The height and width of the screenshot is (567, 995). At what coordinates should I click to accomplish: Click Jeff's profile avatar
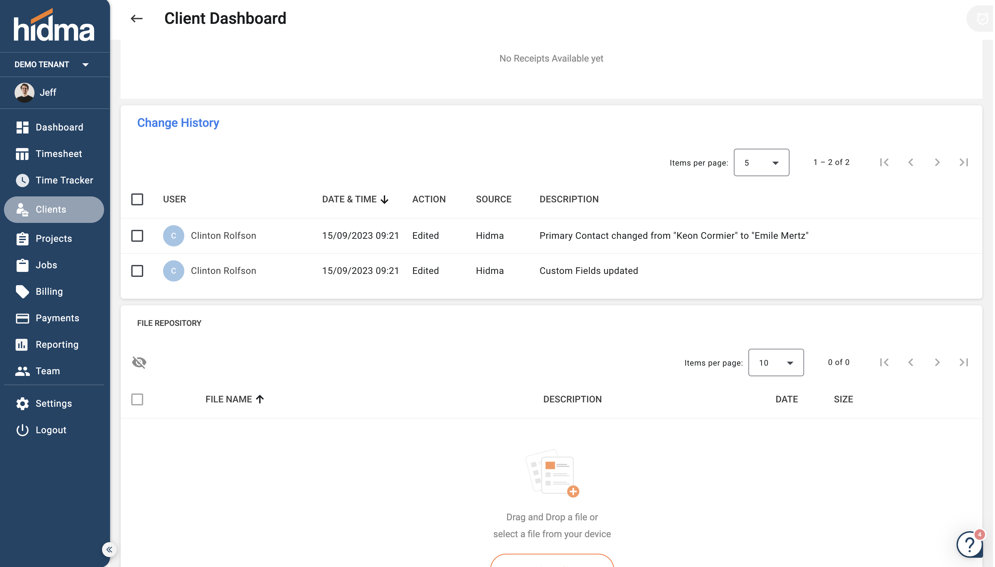click(x=24, y=93)
